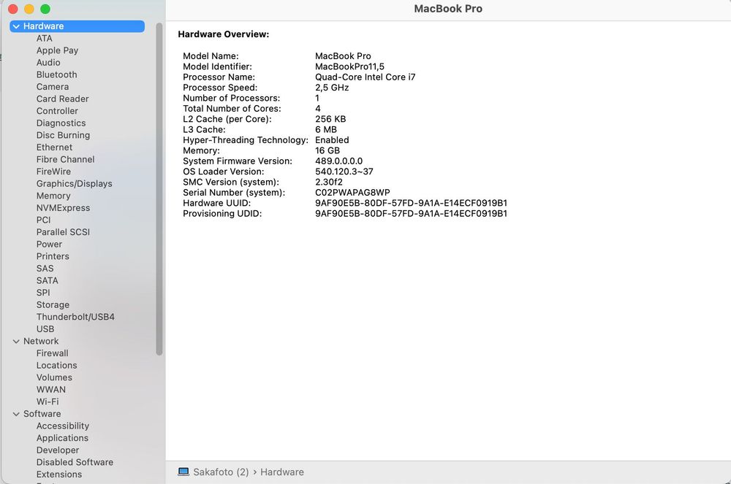The height and width of the screenshot is (484, 731).
Task: Select the highlighted Hardware category row
Action: click(x=77, y=26)
